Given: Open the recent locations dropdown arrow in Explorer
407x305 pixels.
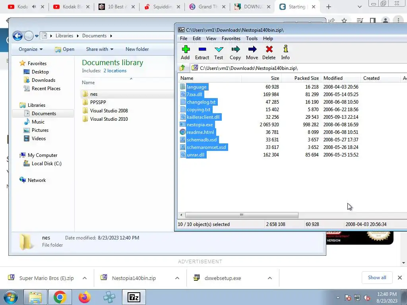Looking at the screenshot, I should (x=37, y=36).
